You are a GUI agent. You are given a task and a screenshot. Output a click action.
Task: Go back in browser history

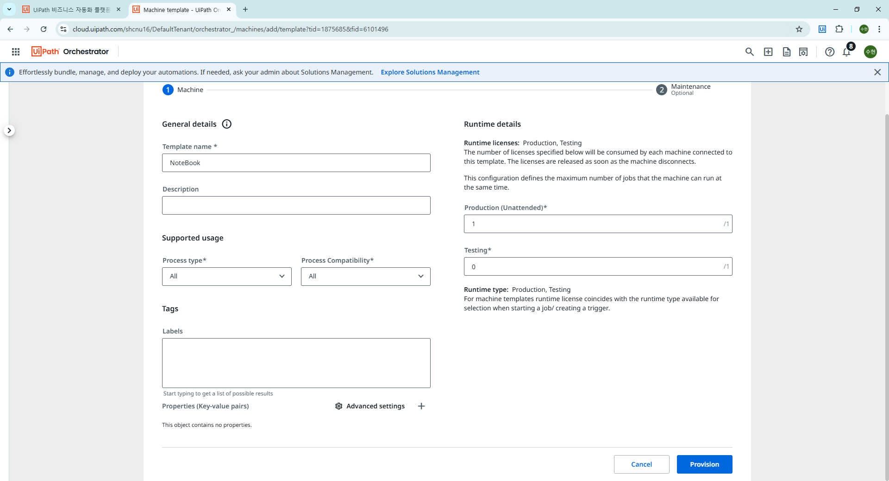pyautogui.click(x=10, y=29)
